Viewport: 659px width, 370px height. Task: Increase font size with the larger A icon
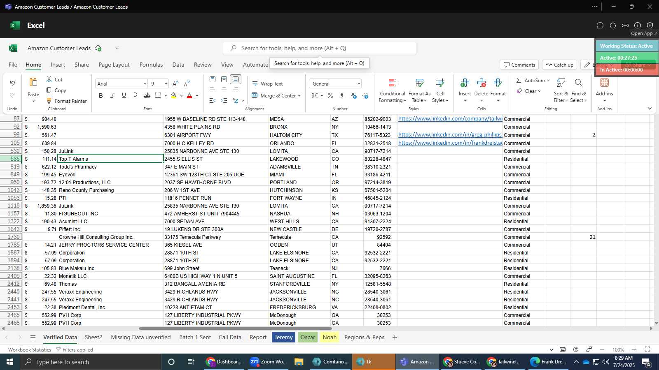pyautogui.click(x=175, y=83)
